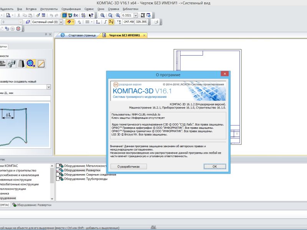Screen dimensions: 307x230
Task: Click the ΔL unfolding preview image
Action: [24, 125]
